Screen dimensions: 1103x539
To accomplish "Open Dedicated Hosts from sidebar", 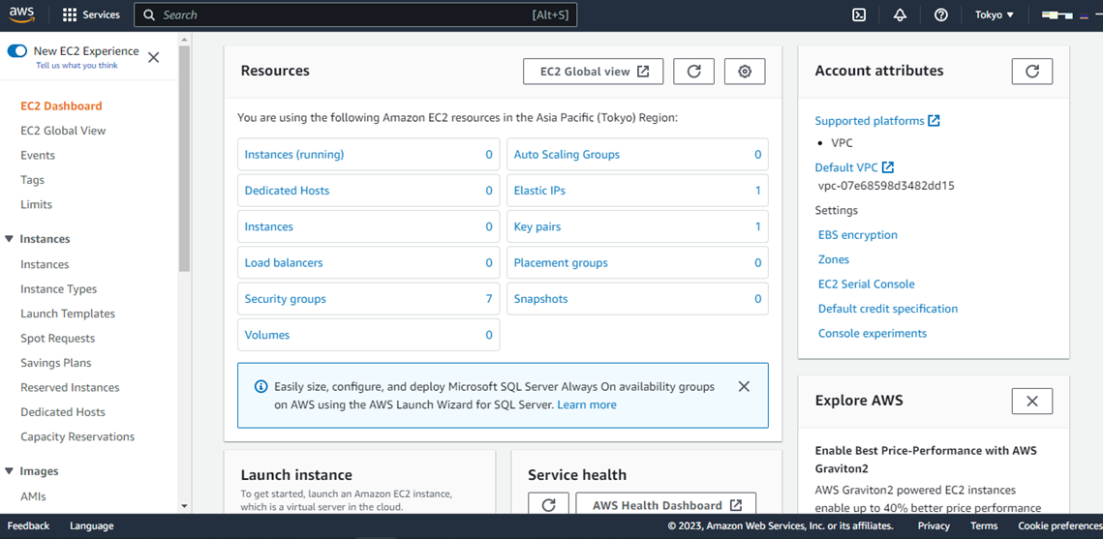I will (63, 412).
